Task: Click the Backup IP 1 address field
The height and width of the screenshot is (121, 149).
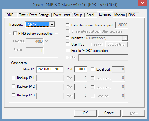Action: 50,78
